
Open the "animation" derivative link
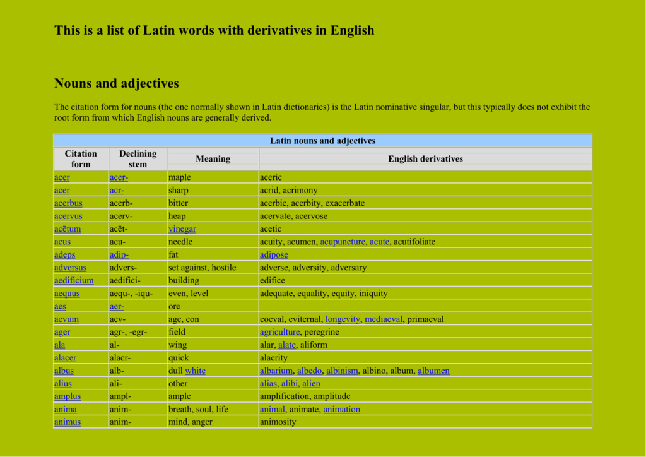pyautogui.click(x=341, y=409)
